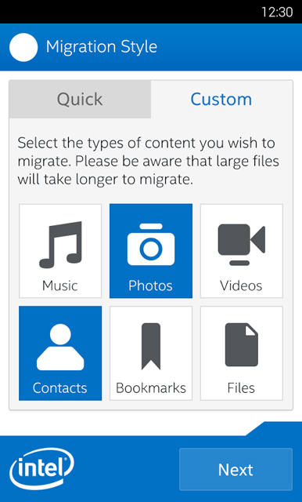Viewport: 302px width, 502px height.
Task: Enable the Bookmarks label option
Action: (151, 388)
